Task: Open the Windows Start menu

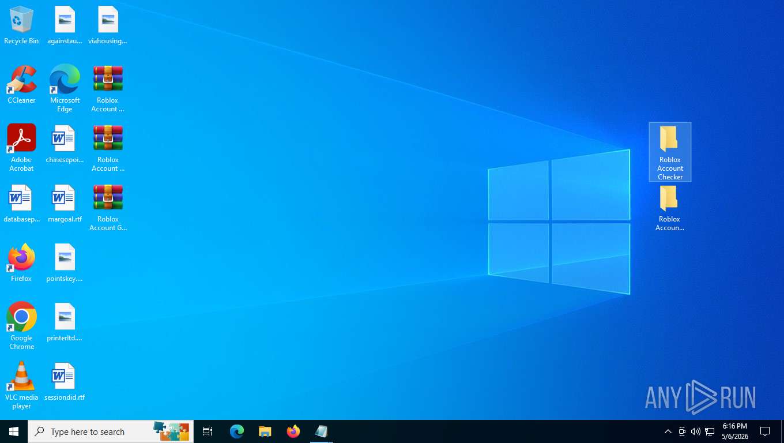Action: click(14, 431)
